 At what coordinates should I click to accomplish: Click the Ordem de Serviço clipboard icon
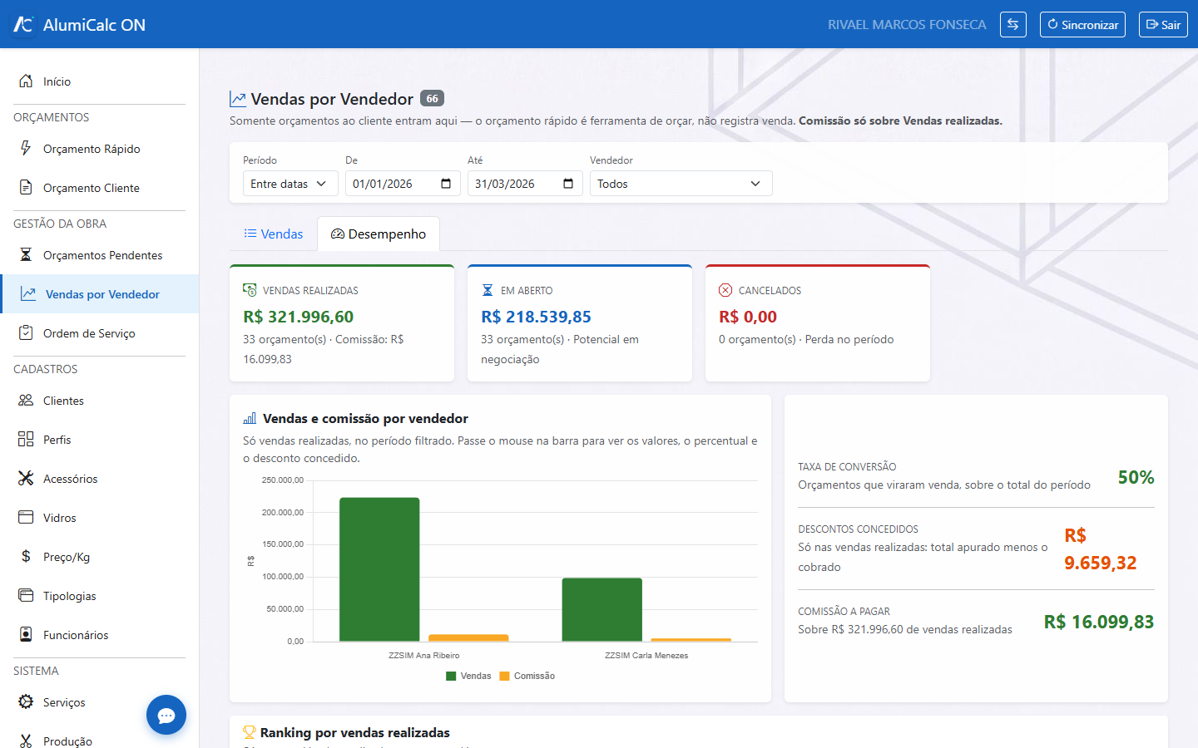pyautogui.click(x=26, y=332)
